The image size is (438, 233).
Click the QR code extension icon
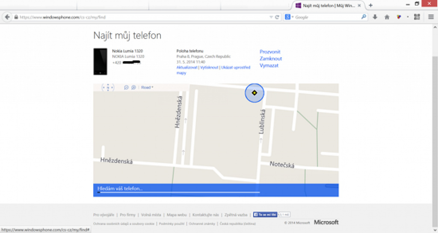[x=417, y=17]
